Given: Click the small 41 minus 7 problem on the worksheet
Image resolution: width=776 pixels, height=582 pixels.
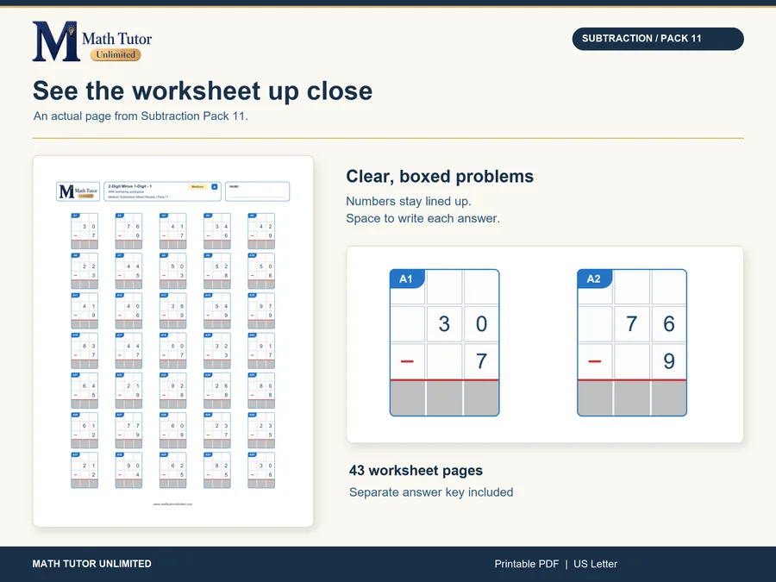Looking at the screenshot, I should 172,231.
